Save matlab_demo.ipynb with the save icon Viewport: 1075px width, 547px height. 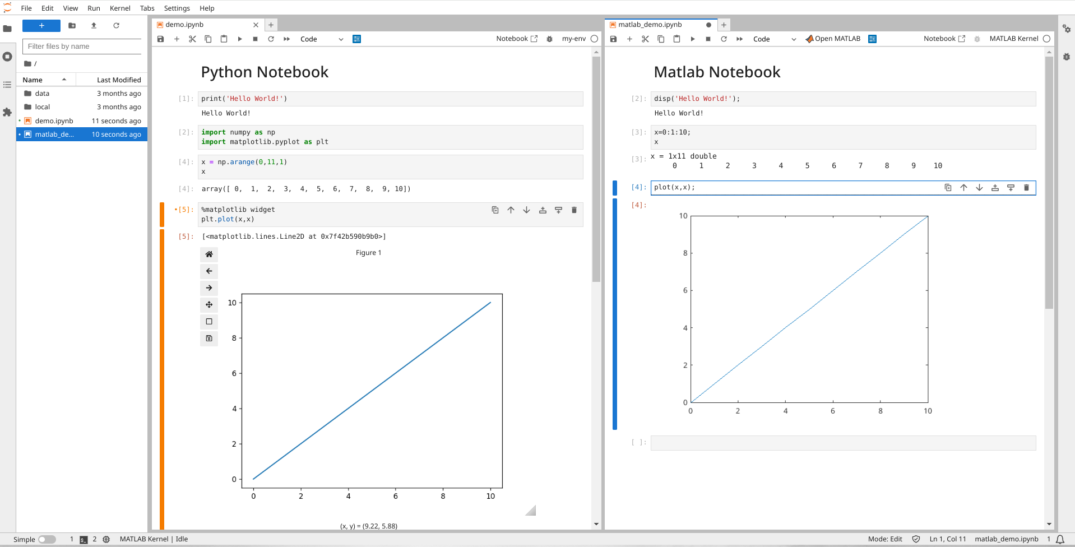pyautogui.click(x=614, y=39)
